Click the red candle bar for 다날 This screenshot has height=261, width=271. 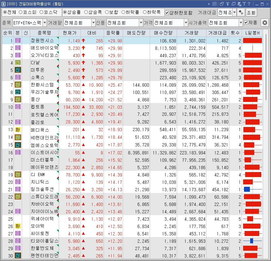tap(252, 63)
